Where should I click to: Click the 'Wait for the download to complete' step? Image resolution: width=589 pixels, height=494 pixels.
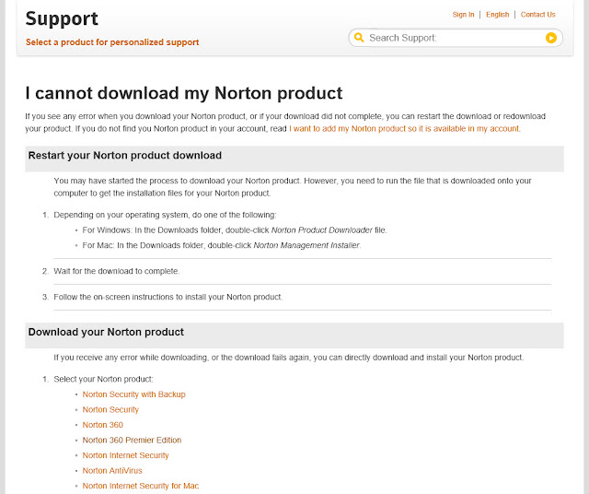click(117, 271)
